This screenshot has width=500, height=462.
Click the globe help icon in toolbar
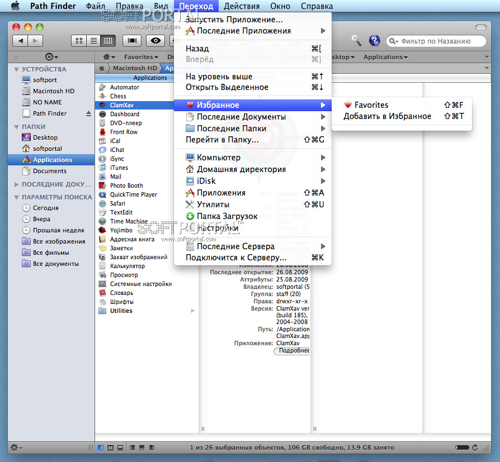pos(374,40)
